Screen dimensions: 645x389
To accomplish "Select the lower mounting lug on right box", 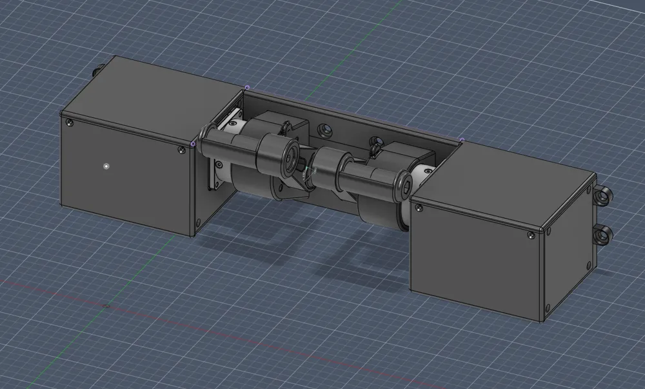I will [603, 234].
